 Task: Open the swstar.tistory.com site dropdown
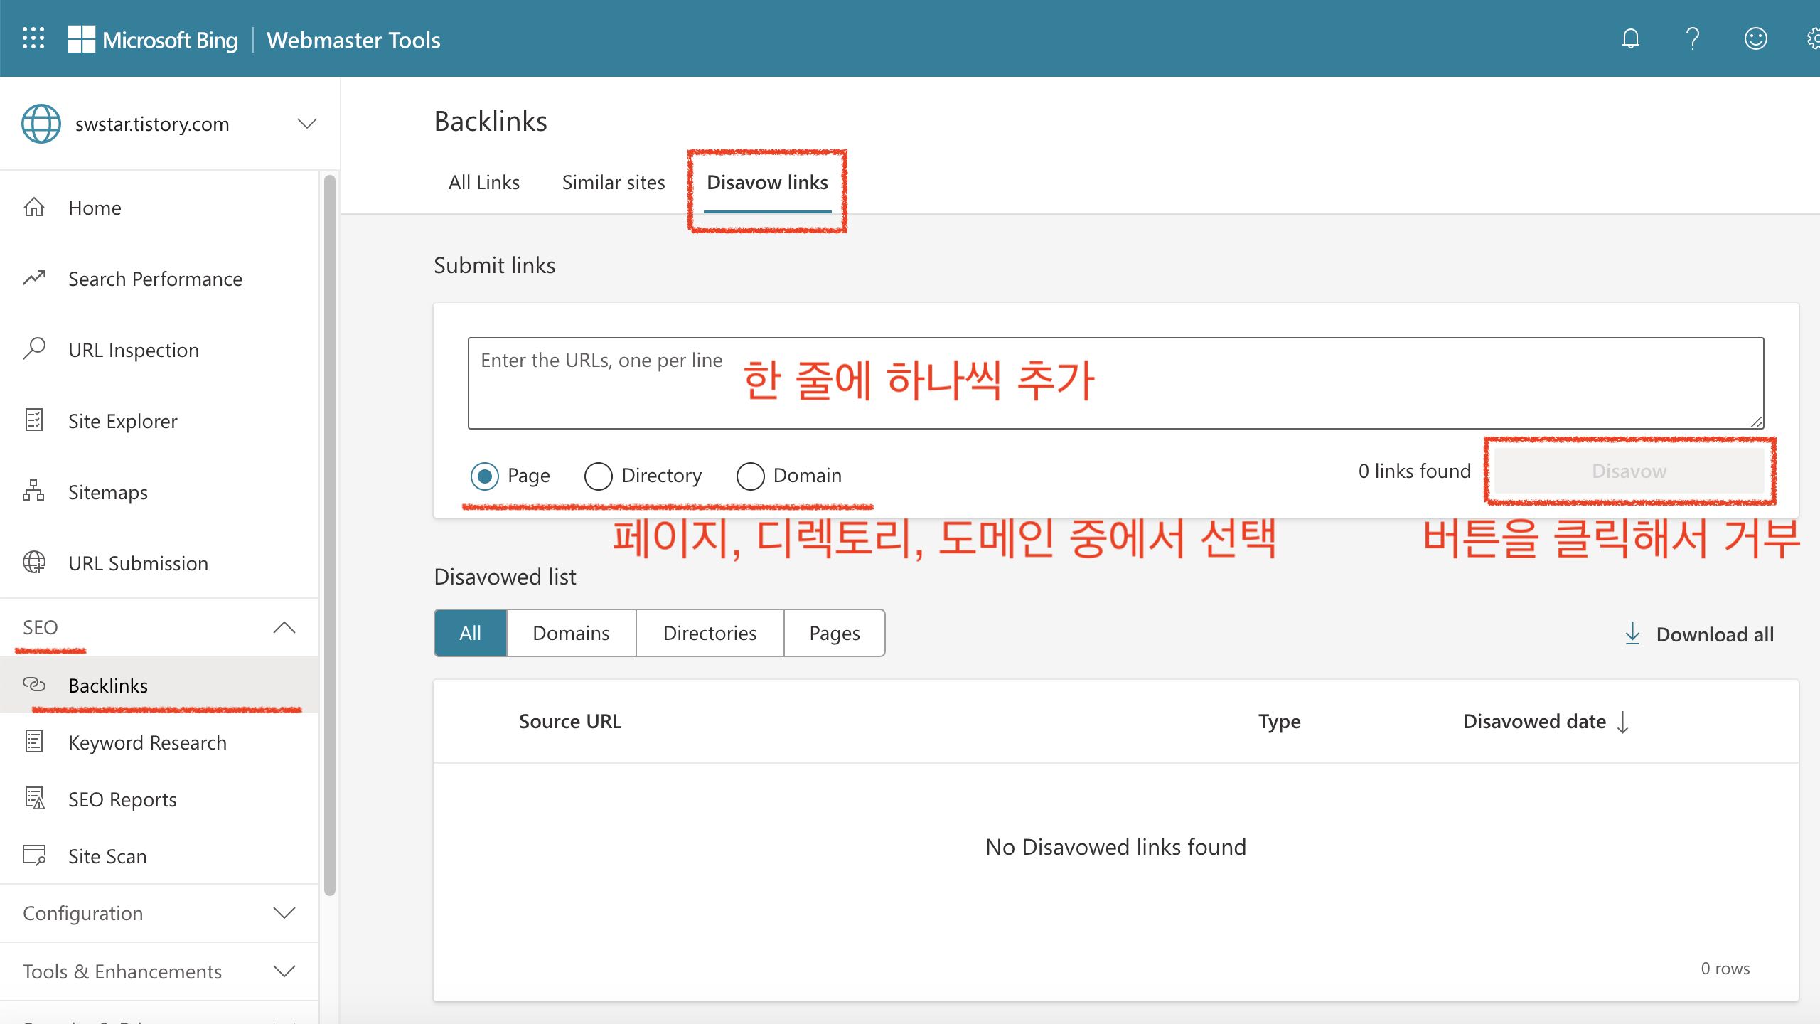[306, 124]
